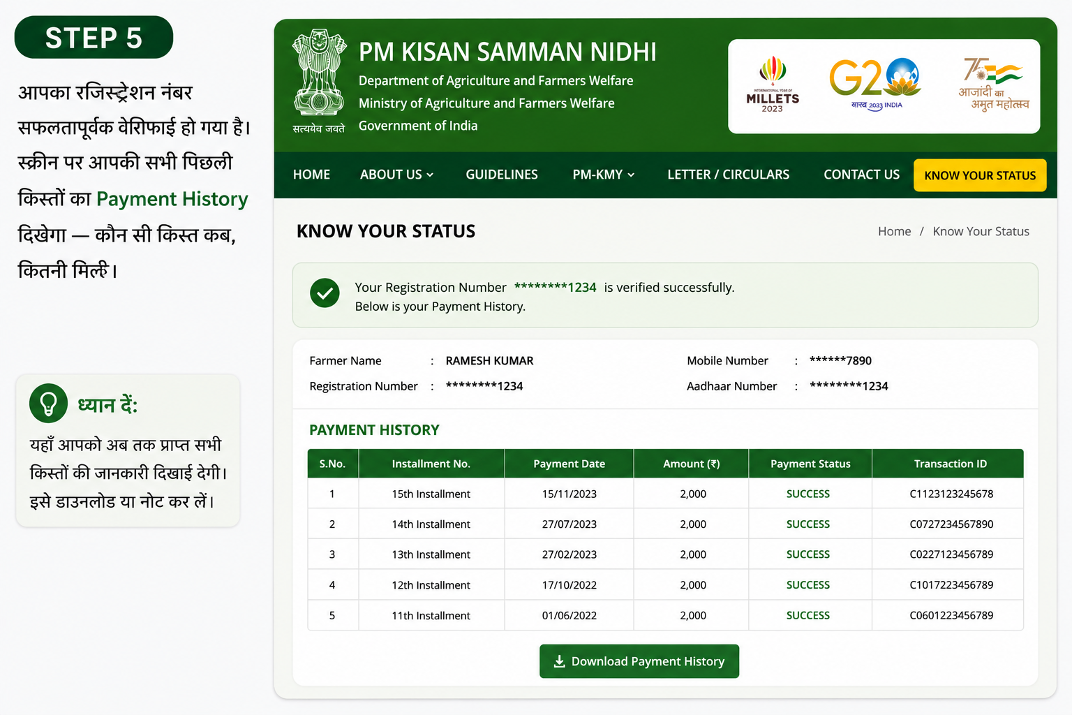Open the GUIDELINES menu item
This screenshot has width=1072, height=715.
[502, 175]
